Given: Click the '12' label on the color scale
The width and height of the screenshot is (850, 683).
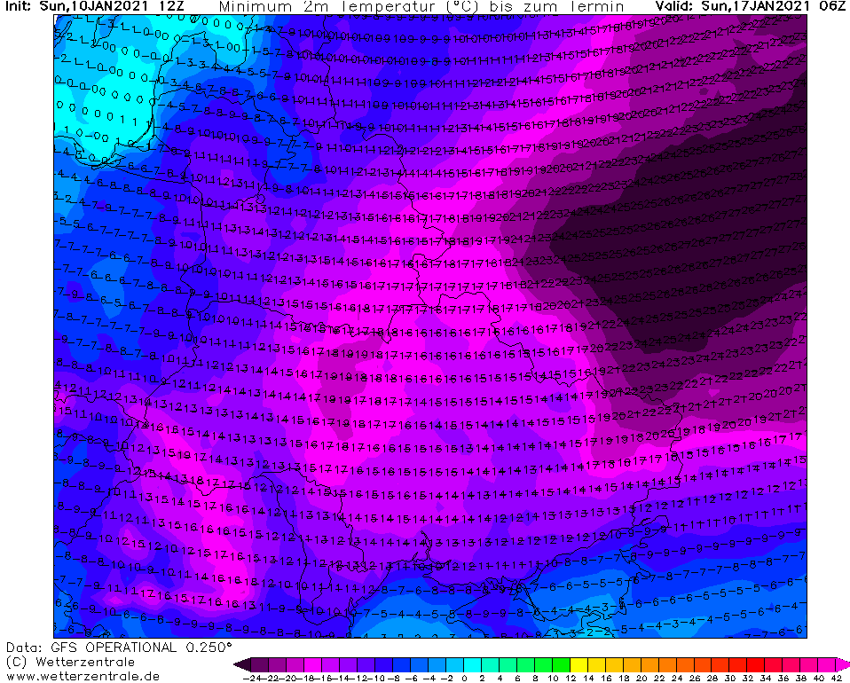Looking at the screenshot, I should click(571, 678).
